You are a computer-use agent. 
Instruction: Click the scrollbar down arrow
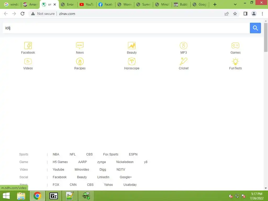coord(266,188)
